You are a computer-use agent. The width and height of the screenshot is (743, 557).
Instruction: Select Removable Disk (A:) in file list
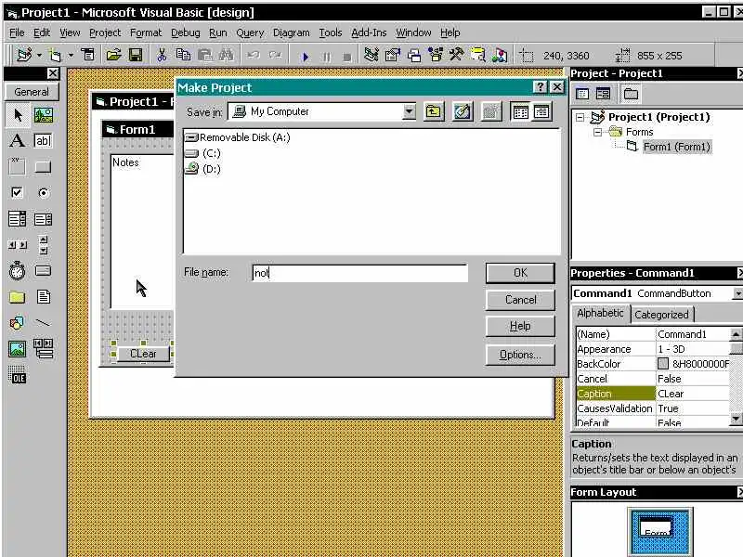238,137
